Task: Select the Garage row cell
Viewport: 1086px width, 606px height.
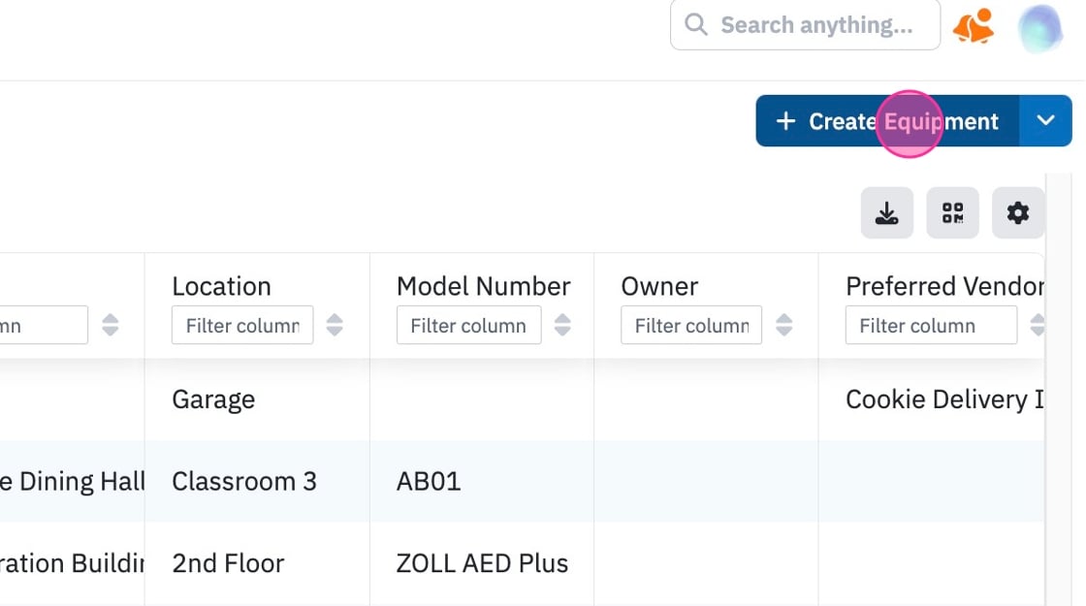Action: click(x=213, y=399)
